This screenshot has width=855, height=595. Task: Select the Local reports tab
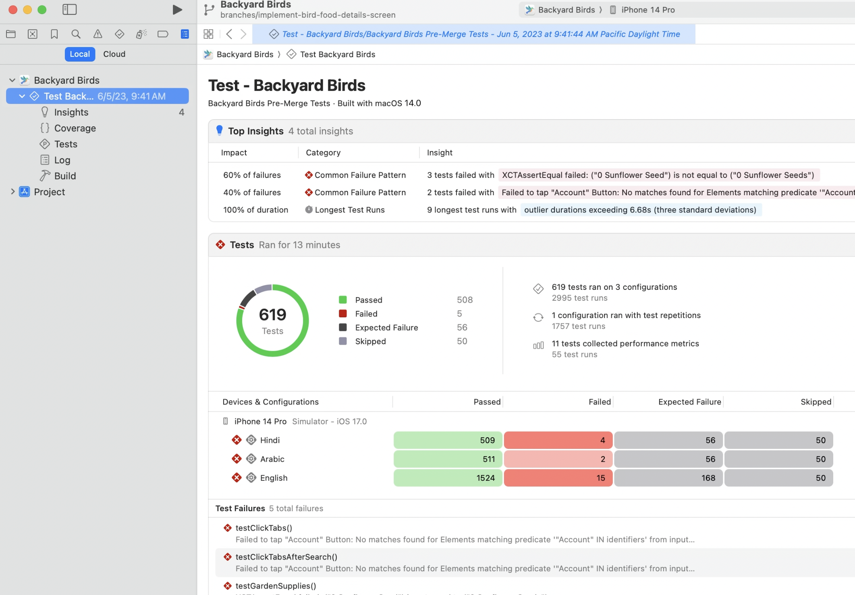coord(80,54)
